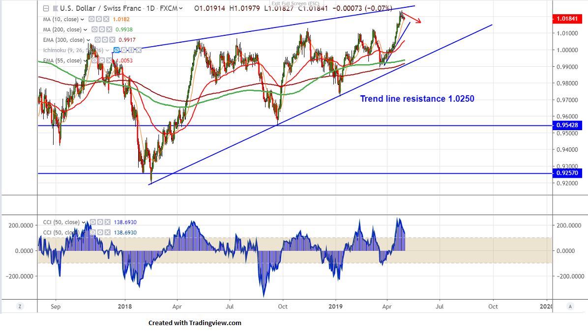Remove the EMA (300, close) indicator
Screen dimensions: 588x331
(x=112, y=40)
